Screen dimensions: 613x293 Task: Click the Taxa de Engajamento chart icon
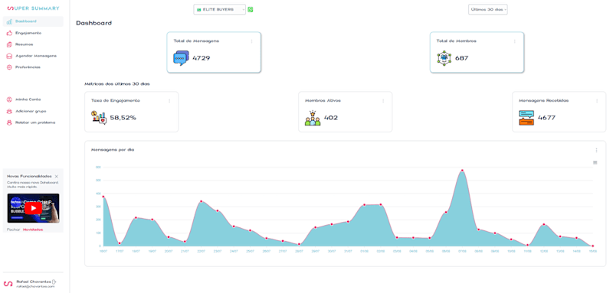pos(99,118)
